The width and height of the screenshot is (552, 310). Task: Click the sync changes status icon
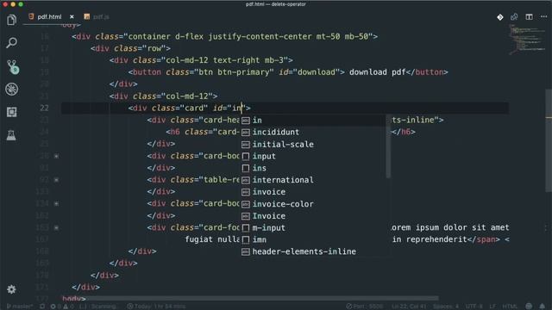point(42,307)
